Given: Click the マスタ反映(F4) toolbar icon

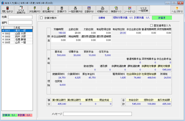Looking at the screenshot, I should 21,10.
